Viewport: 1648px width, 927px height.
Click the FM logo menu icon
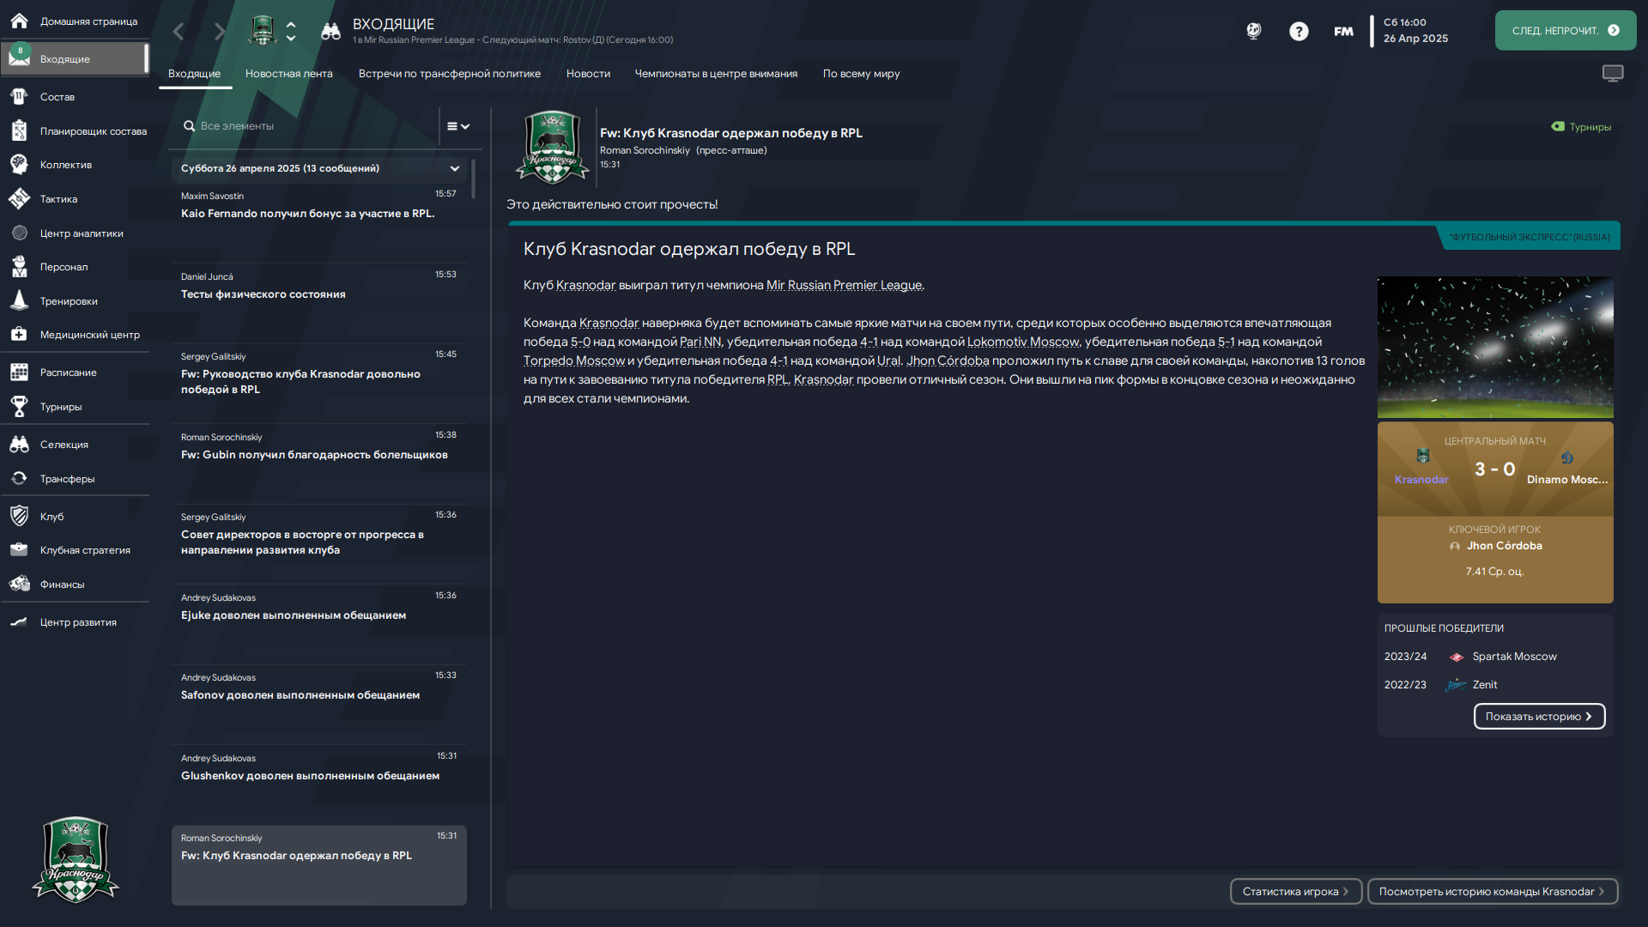(1343, 32)
